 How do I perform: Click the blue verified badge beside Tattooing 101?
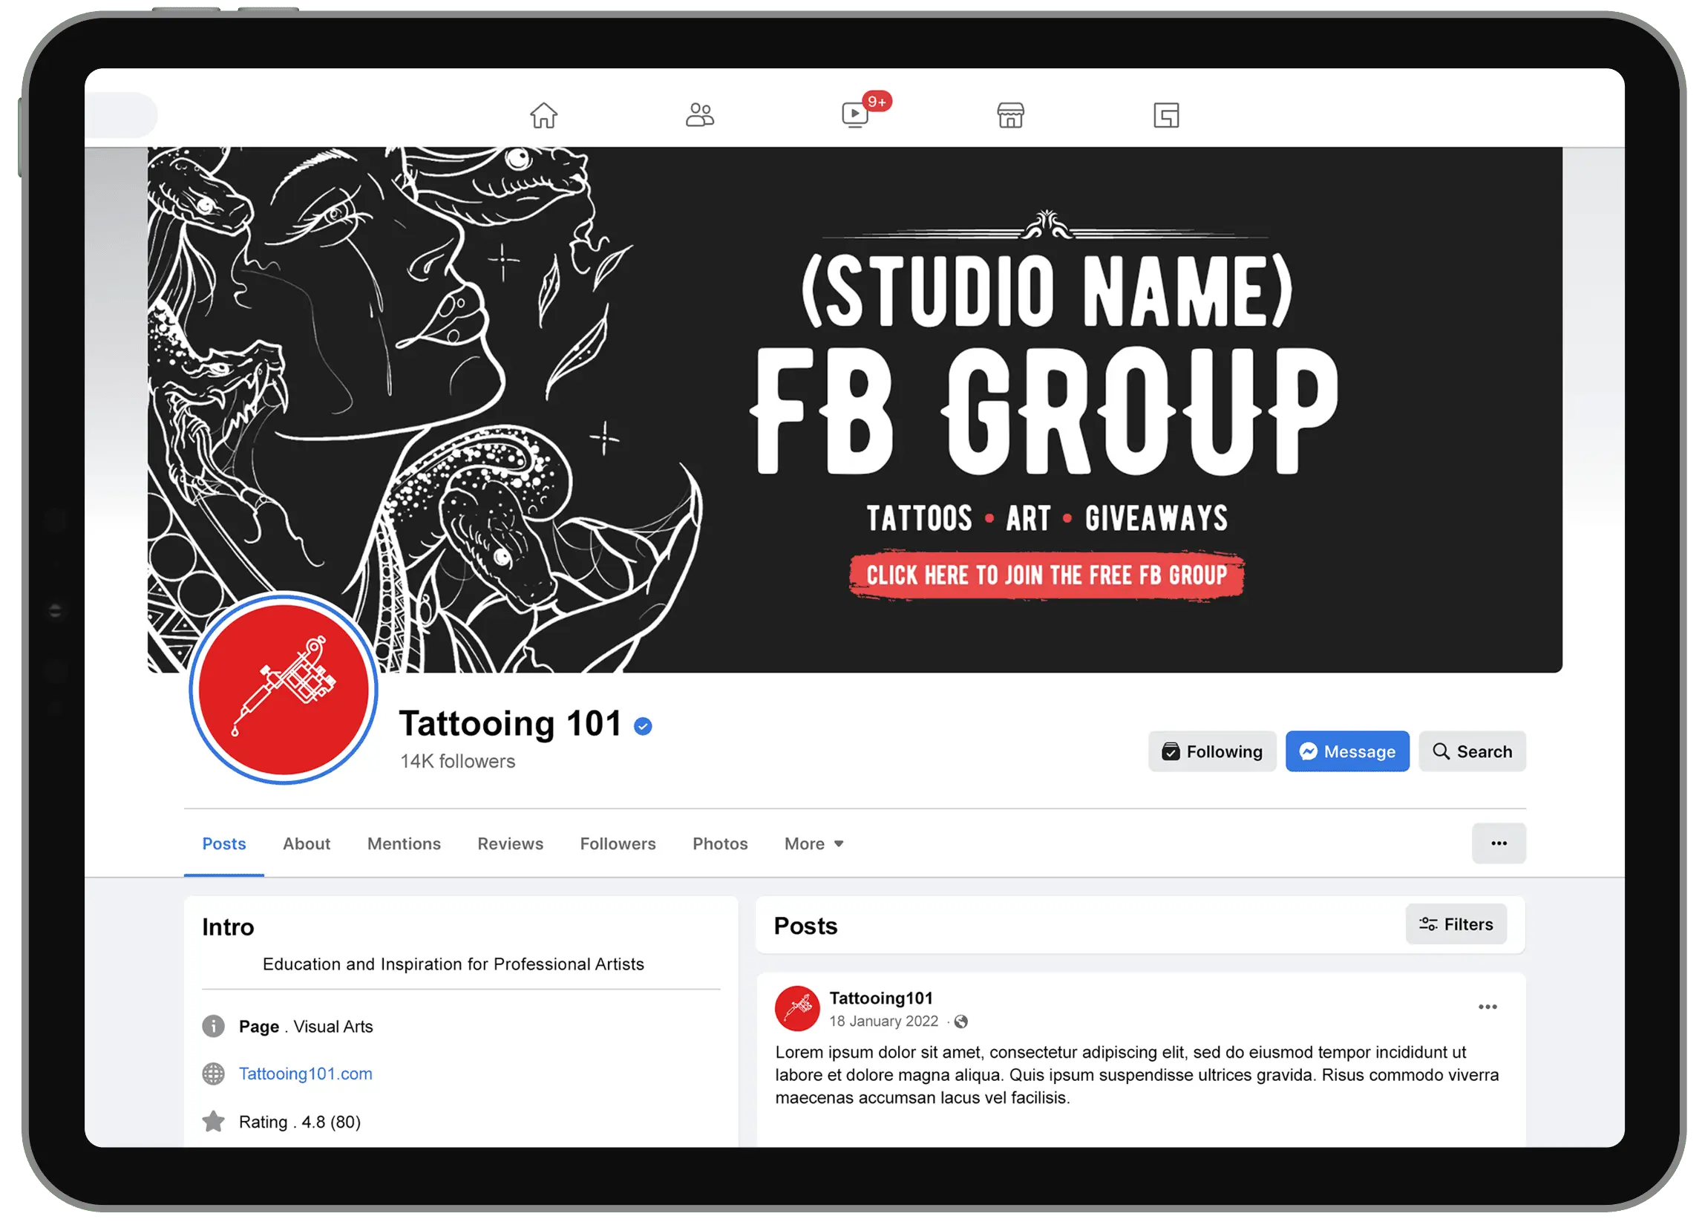(643, 726)
